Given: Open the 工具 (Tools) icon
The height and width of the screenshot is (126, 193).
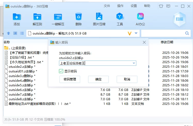Looking at the screenshot, I should point(120,17).
